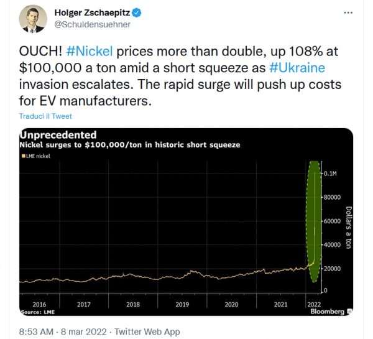This screenshot has width=373, height=339.
Task: Open the Bloomberg nickel chart image
Action: tap(186, 222)
